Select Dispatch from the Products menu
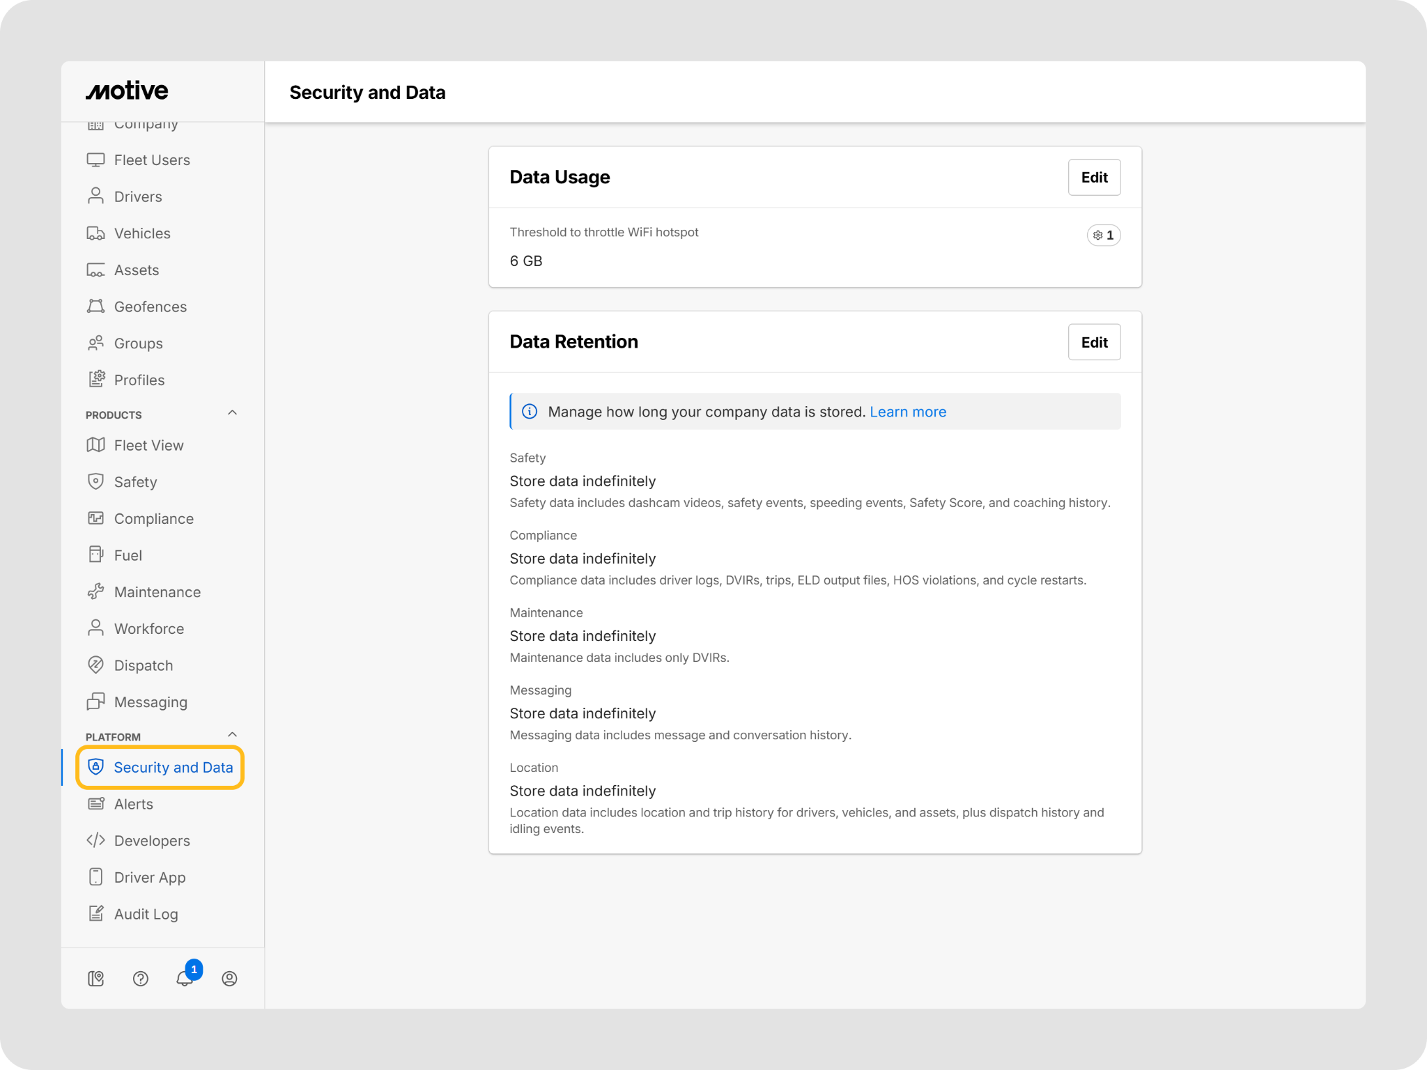 coord(143,665)
